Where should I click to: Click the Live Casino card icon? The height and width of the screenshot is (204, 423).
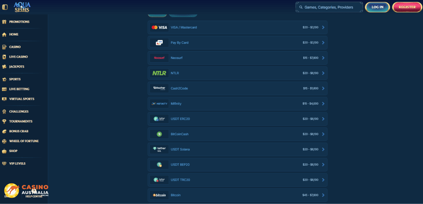[4, 57]
